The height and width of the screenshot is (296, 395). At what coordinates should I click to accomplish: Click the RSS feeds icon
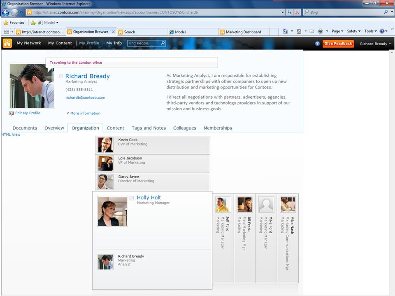pyautogui.click(x=299, y=31)
